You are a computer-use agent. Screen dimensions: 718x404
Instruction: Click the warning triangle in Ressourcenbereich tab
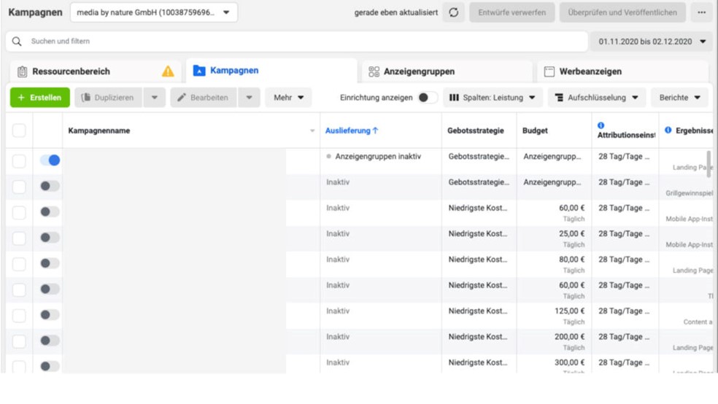click(x=168, y=71)
